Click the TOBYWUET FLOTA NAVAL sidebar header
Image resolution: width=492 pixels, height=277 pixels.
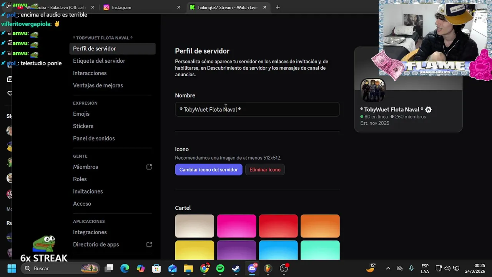tap(103, 38)
